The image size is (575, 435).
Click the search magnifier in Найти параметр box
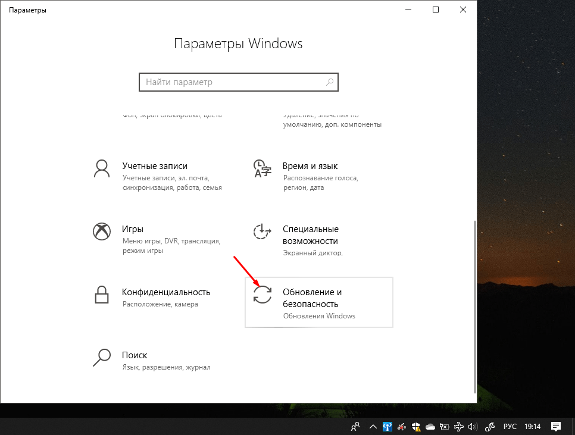(x=330, y=82)
